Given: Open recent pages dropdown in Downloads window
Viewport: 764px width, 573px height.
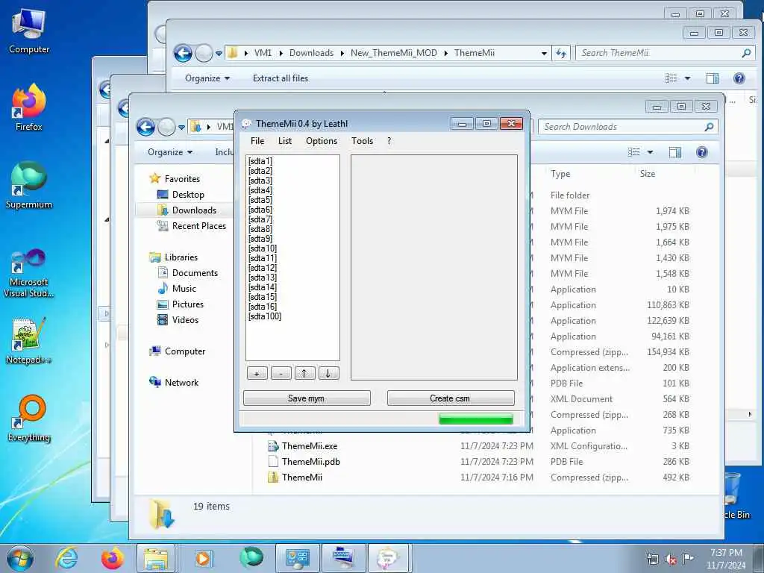Looking at the screenshot, I should tap(181, 128).
